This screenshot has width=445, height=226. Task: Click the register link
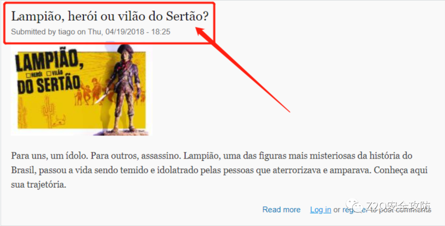[354, 210]
